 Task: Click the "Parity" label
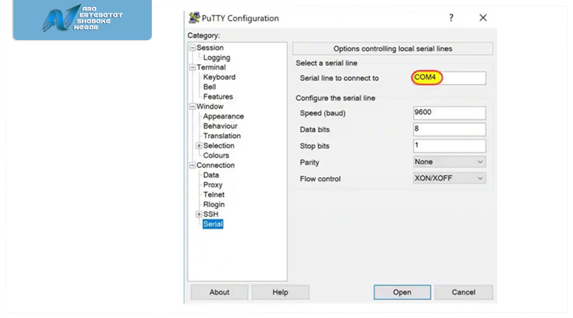pos(309,162)
